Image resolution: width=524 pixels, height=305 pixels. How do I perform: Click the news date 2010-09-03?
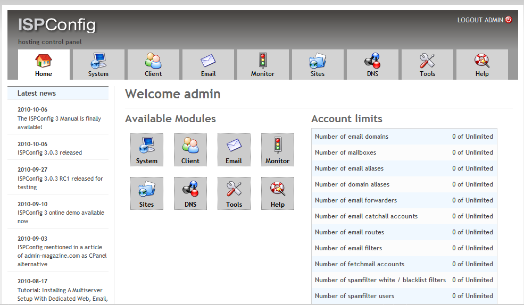tap(32, 239)
